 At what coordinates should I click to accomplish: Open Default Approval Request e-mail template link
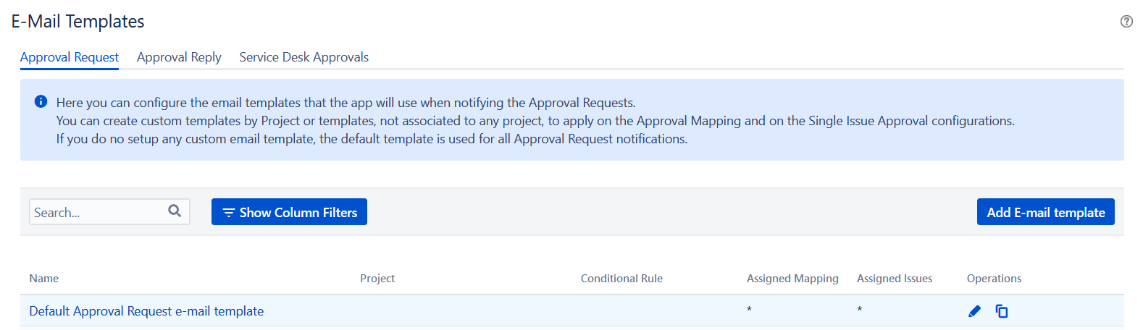(x=146, y=311)
